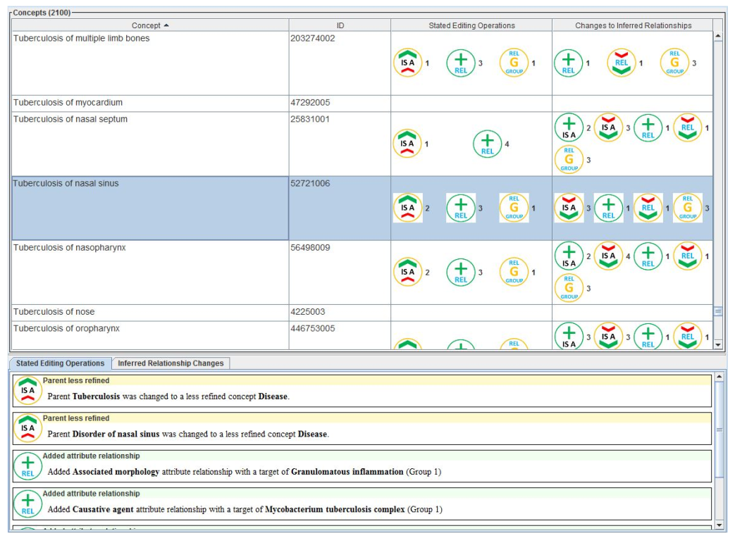Switch to Inferred Relationship Changes tab

[x=171, y=363]
